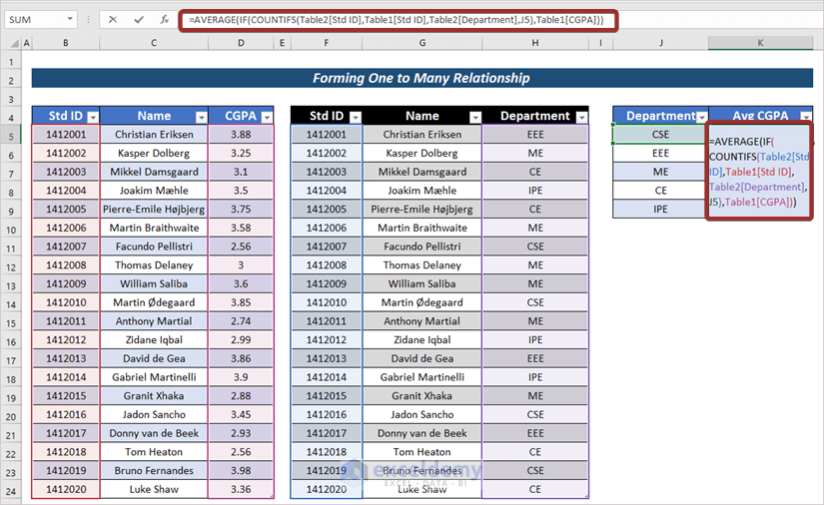Select row 5 header
Screen dimensions: 824x505
(11, 137)
